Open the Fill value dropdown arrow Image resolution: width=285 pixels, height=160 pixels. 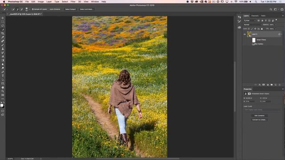point(276,29)
